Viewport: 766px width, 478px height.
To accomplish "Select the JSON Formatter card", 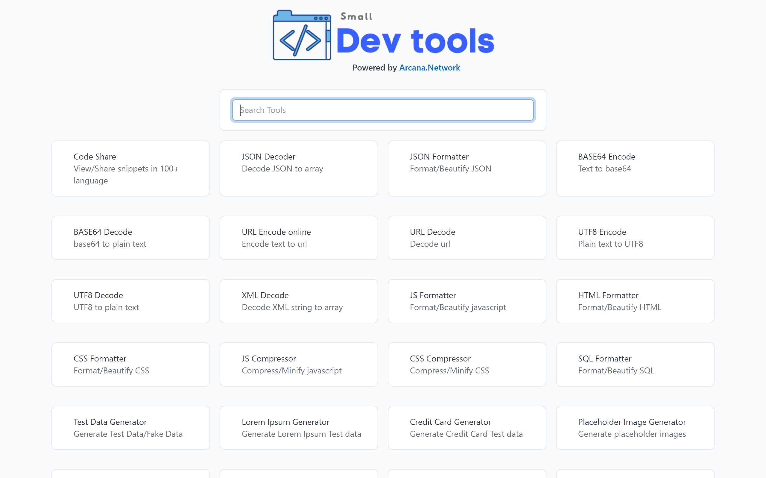I will tap(466, 168).
